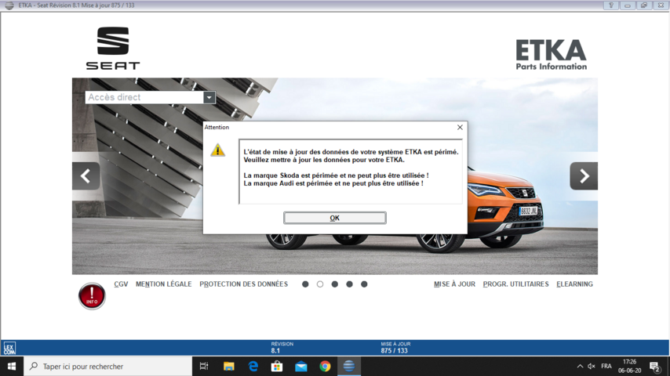Open the MISE À JOUR link
670x376 pixels.
(454, 284)
